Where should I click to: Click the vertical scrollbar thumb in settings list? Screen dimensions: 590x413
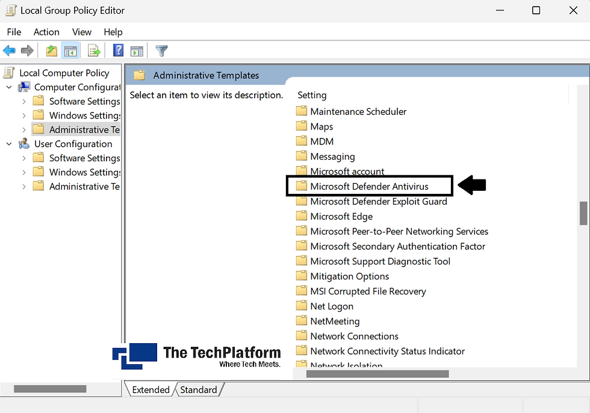pos(583,213)
